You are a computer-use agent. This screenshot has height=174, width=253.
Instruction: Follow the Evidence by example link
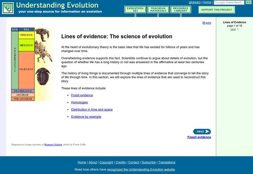[86, 117]
